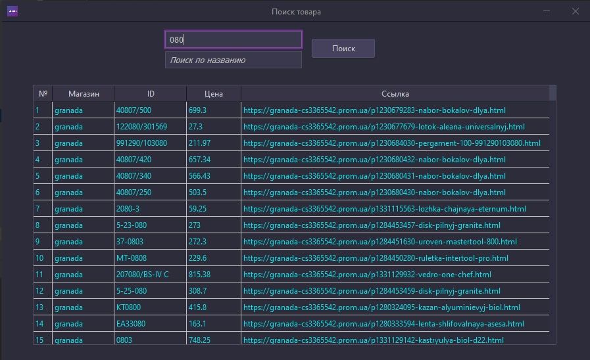Open the lotok-aleana-universalnyj link
Viewport: 590px width, 360px height.
point(384,127)
